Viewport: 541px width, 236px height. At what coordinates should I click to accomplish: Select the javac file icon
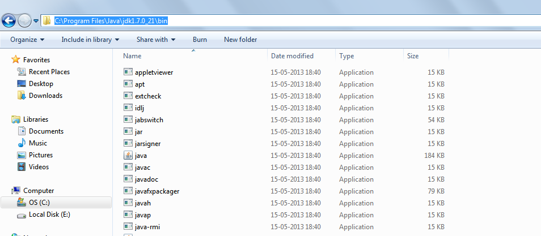[128, 167]
